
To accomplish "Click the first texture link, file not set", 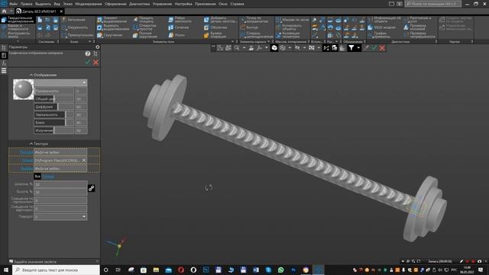I will coord(26,152).
